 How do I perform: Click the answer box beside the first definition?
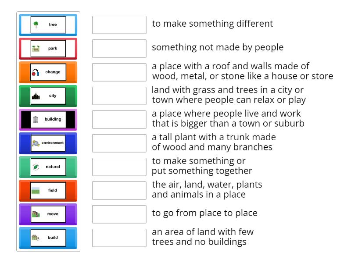pos(119,25)
